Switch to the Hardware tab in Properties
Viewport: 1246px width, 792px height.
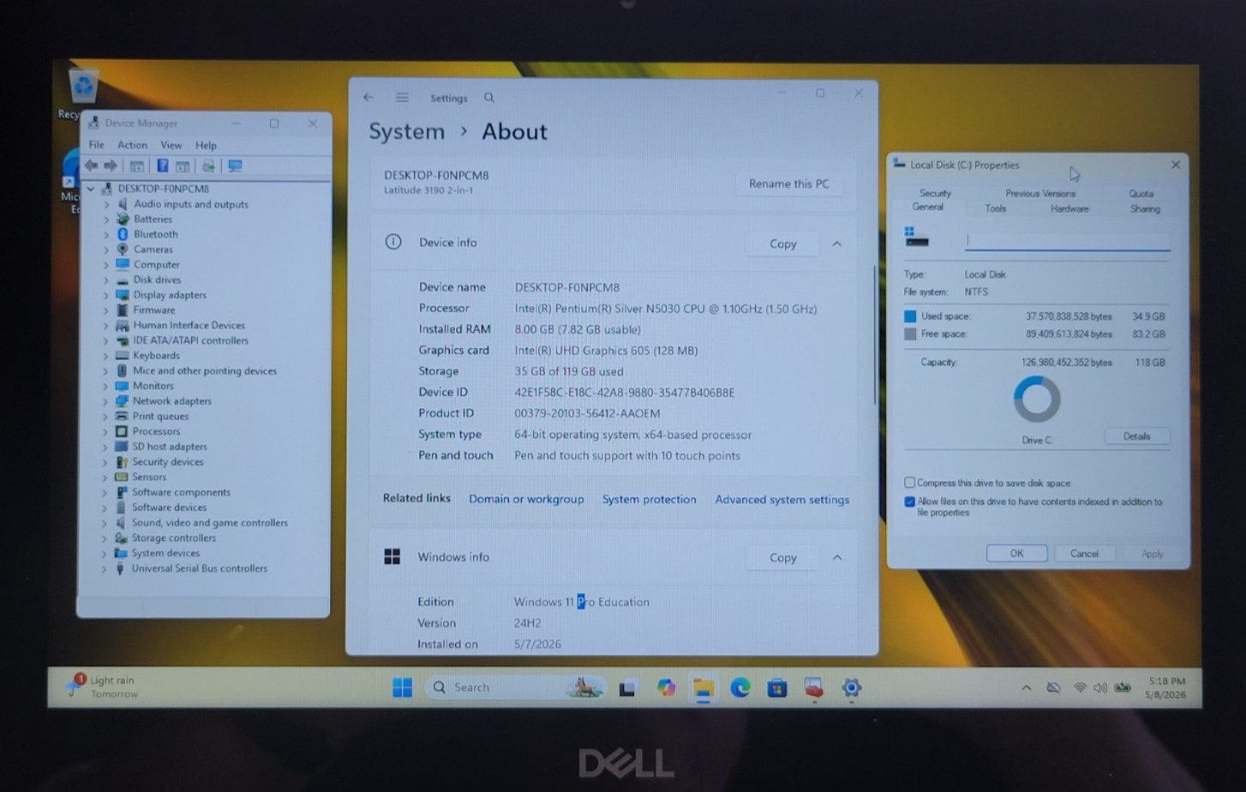click(1069, 208)
